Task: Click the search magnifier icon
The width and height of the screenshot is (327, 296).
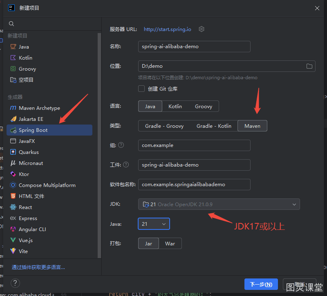Action: (11, 24)
